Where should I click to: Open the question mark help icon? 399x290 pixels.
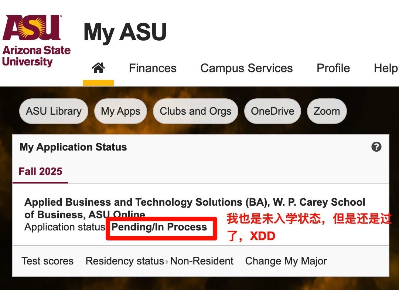coord(376,147)
